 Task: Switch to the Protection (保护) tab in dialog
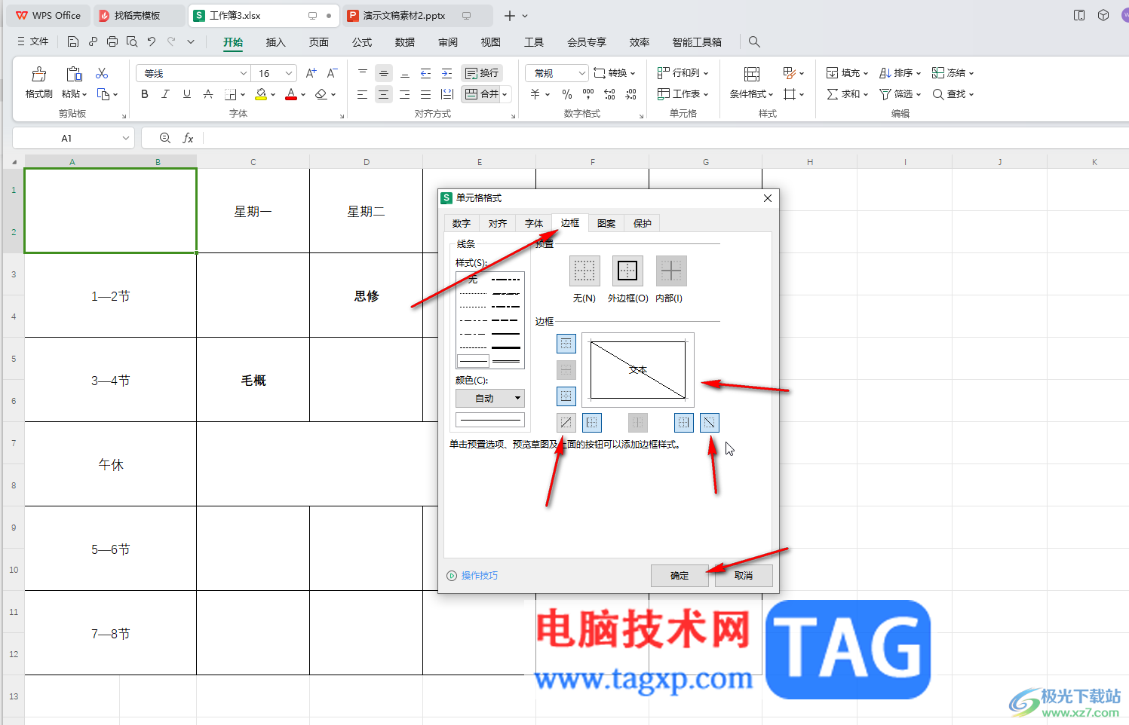click(643, 223)
